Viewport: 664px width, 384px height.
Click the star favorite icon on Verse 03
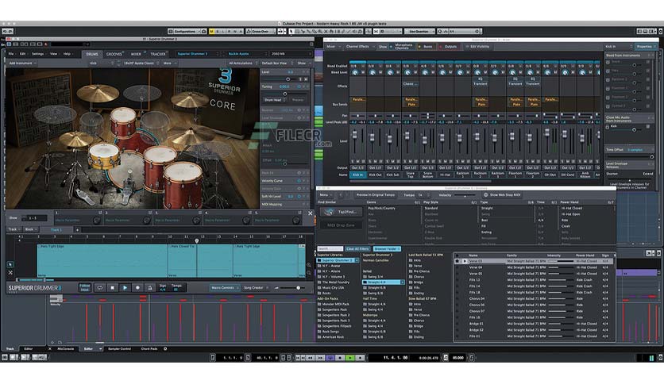(x=457, y=261)
